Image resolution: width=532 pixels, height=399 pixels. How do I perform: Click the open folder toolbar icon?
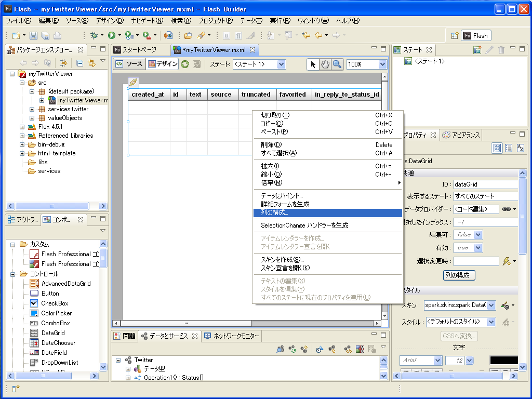(x=188, y=35)
